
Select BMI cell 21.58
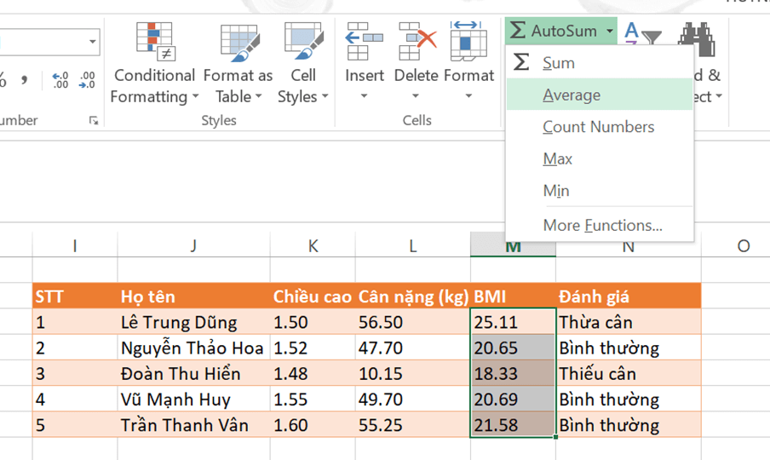pyautogui.click(x=513, y=424)
